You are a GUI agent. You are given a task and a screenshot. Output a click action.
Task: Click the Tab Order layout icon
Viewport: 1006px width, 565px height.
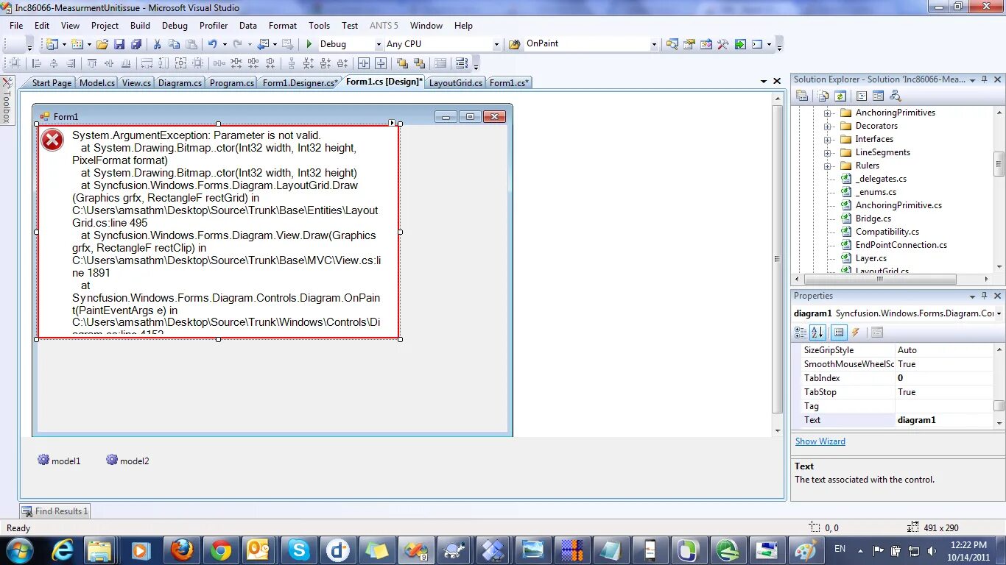462,63
